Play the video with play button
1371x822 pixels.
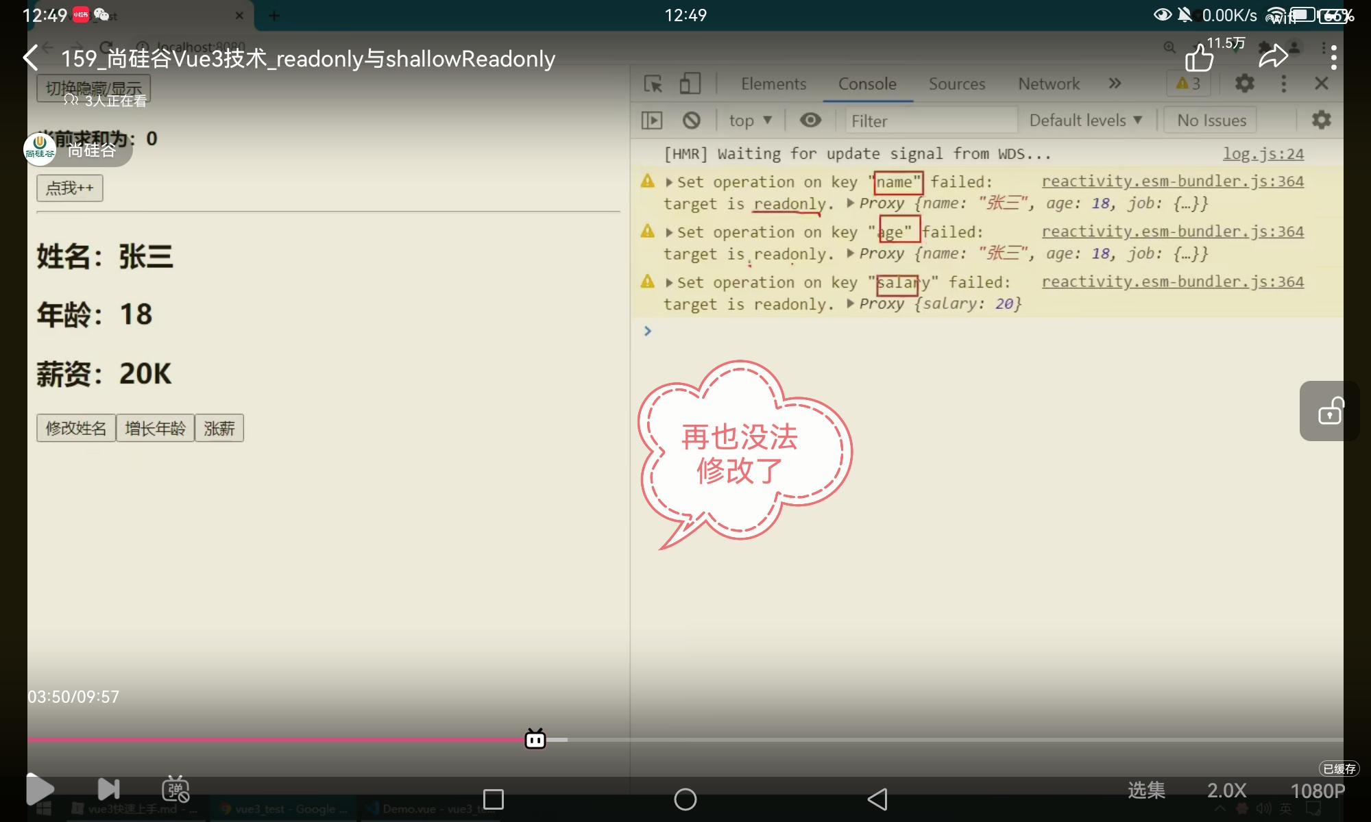(40, 789)
